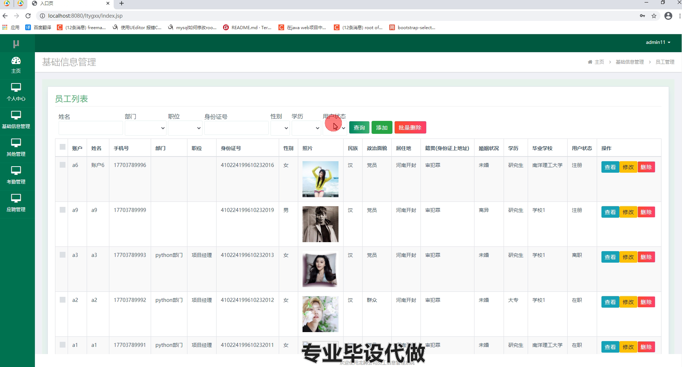Click 修改 for employee a3
Image resolution: width=682 pixels, height=367 pixels.
tap(628, 257)
